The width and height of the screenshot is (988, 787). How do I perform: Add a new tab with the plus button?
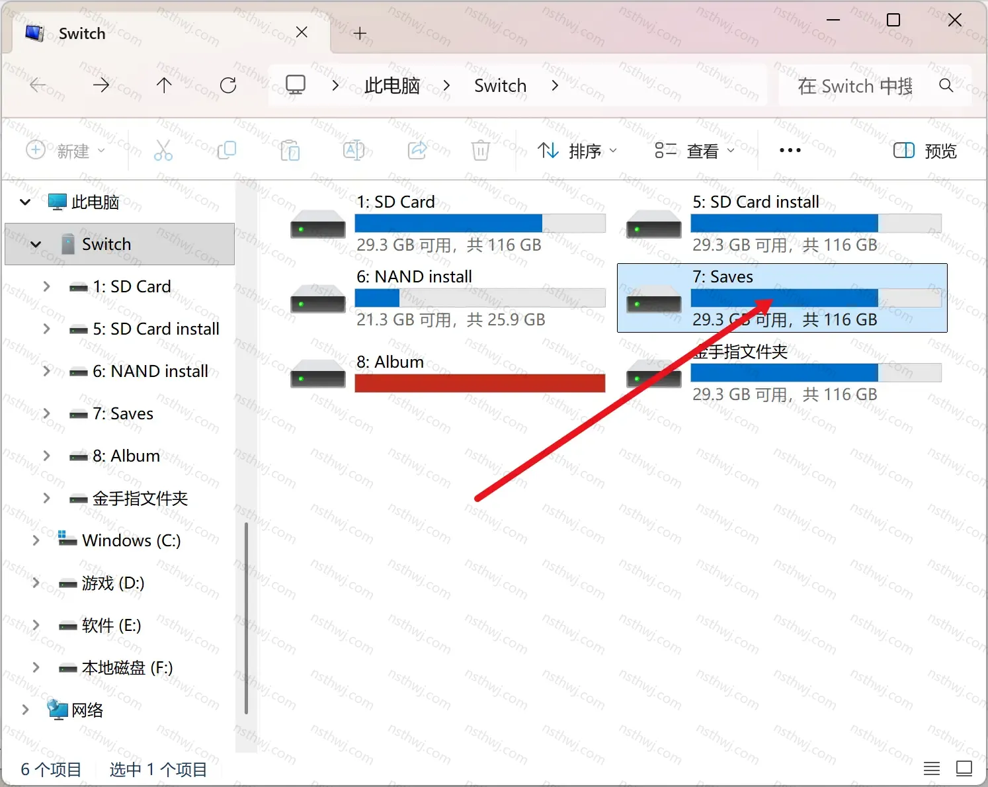(x=360, y=33)
